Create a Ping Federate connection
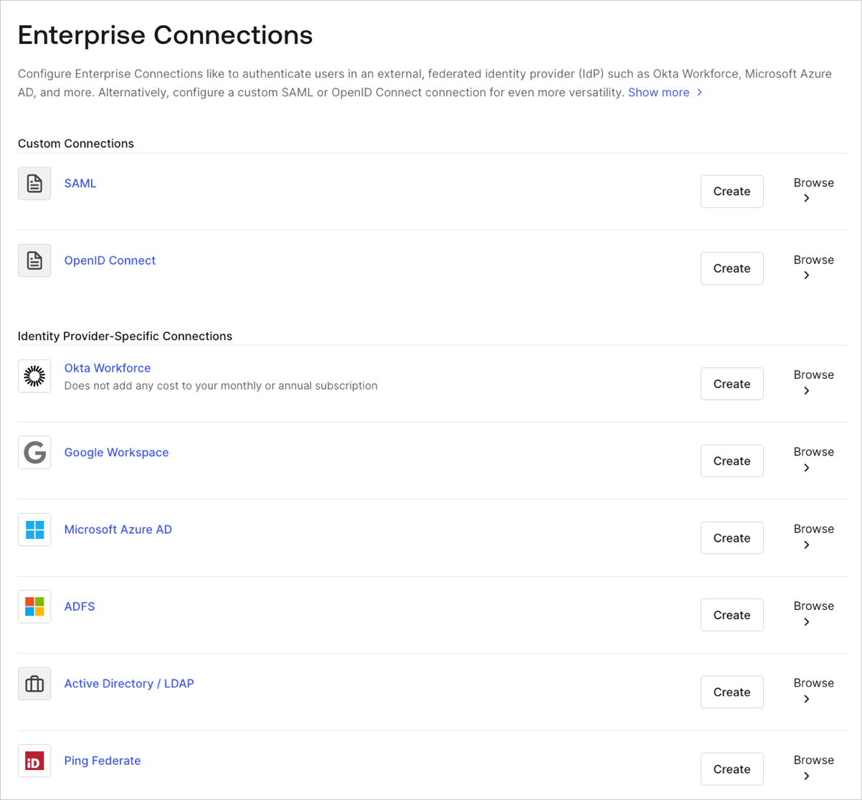This screenshot has height=800, width=862. [x=731, y=768]
